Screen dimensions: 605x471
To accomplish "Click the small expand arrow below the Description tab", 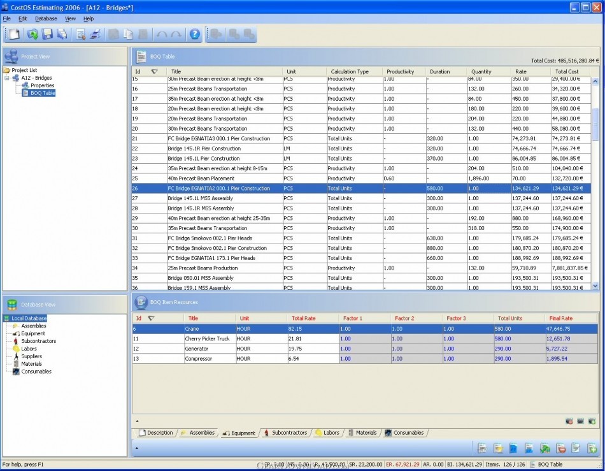I will pos(138,448).
